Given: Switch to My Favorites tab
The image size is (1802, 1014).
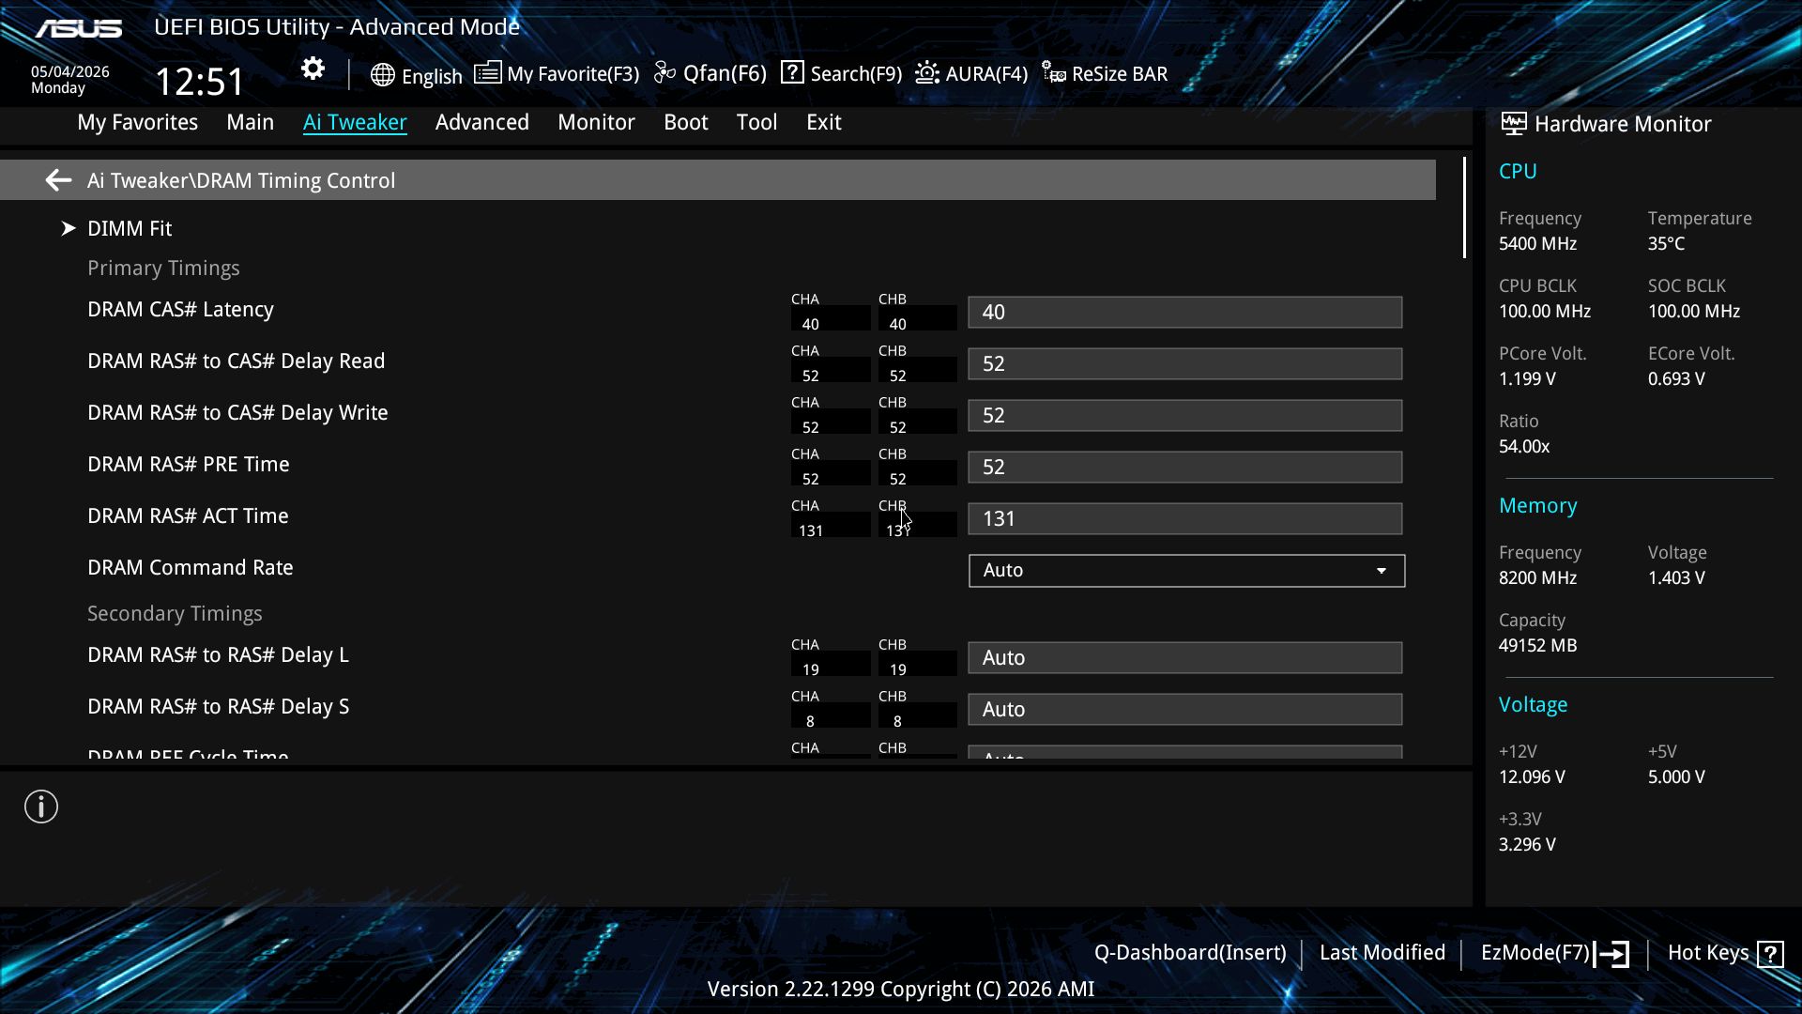Looking at the screenshot, I should tap(137, 122).
